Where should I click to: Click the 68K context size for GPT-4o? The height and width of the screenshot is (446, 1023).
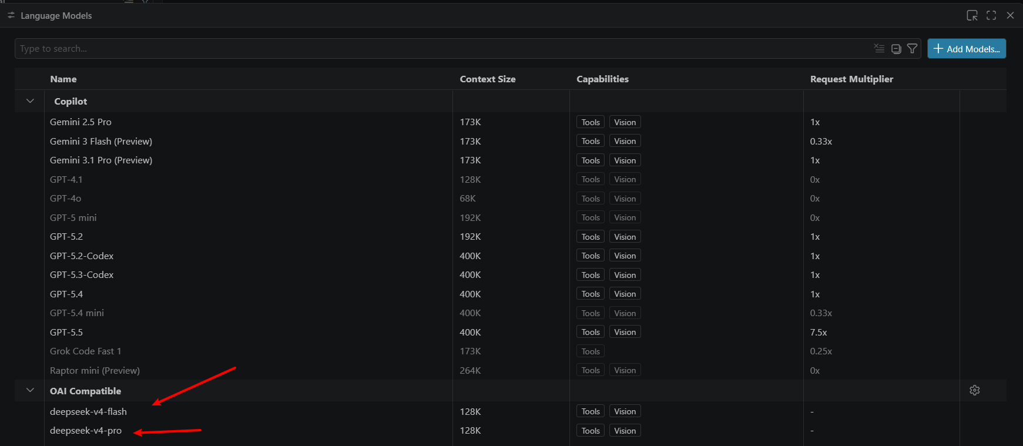tap(468, 198)
